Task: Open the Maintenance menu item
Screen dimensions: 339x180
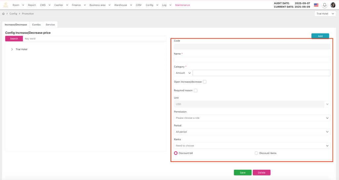Action: click(x=182, y=5)
